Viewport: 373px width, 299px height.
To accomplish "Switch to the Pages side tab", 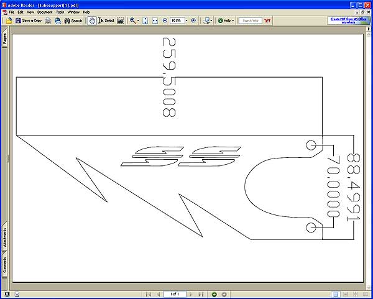I will coord(4,39).
